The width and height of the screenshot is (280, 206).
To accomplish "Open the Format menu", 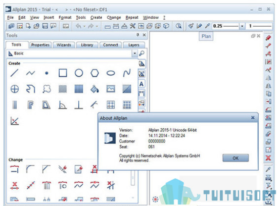I will coord(65,18).
